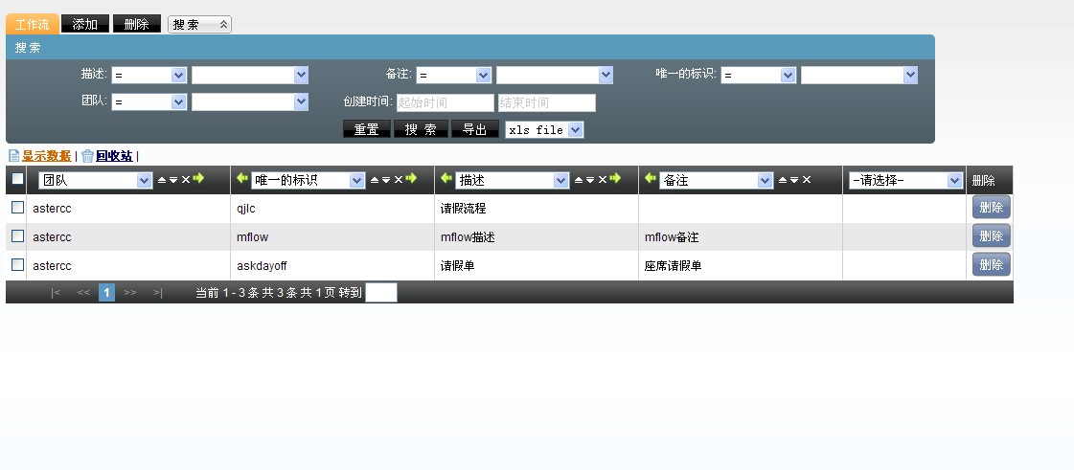
Task: Move 团队 column right with green arrow
Action: pyautogui.click(x=198, y=179)
